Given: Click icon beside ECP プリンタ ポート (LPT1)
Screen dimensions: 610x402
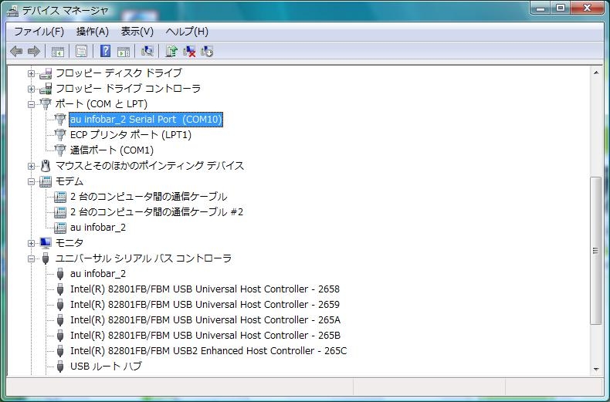Looking at the screenshot, I should [x=60, y=135].
